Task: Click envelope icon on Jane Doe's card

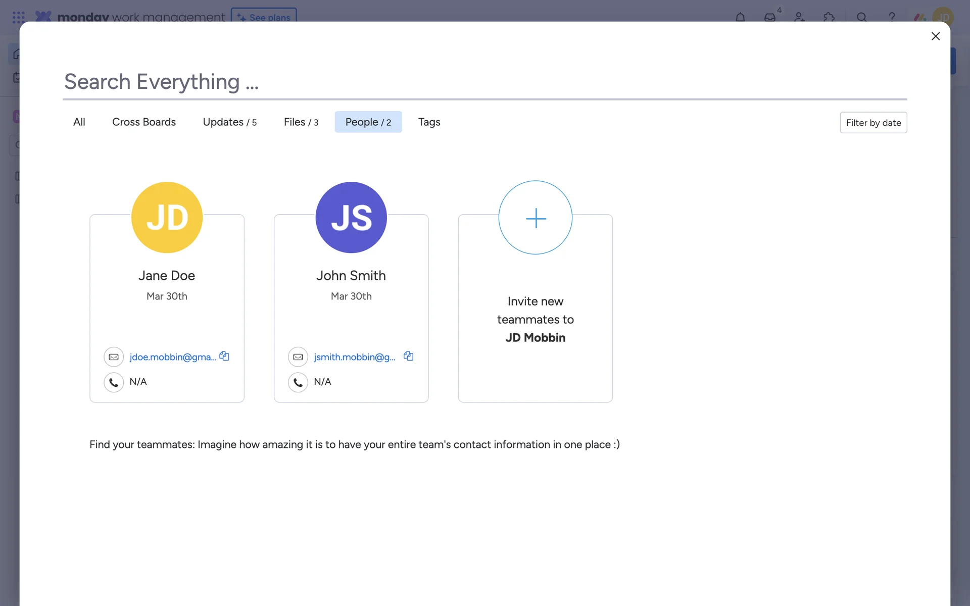Action: pyautogui.click(x=114, y=357)
